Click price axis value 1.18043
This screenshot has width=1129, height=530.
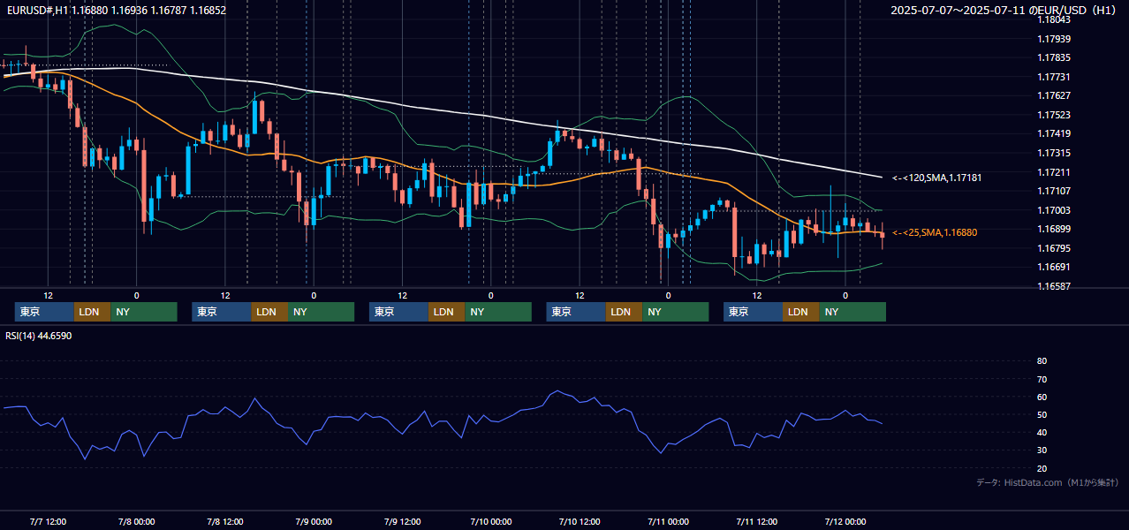1054,19
